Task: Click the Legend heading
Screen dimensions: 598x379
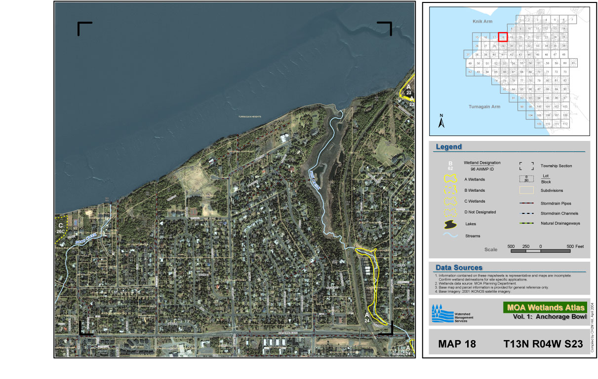Action: [x=448, y=146]
